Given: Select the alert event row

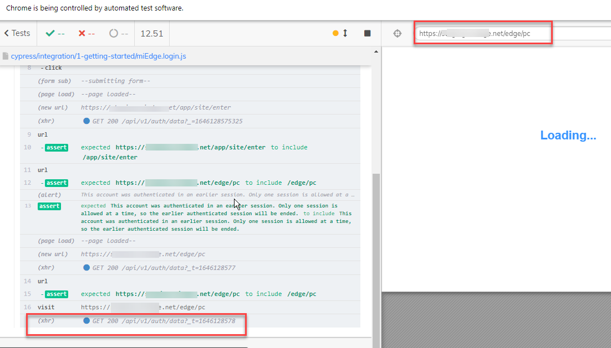Looking at the screenshot, I should click(190, 194).
